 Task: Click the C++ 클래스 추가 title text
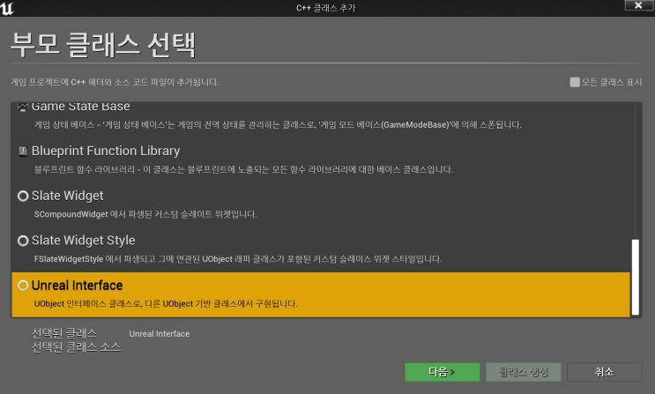point(326,8)
